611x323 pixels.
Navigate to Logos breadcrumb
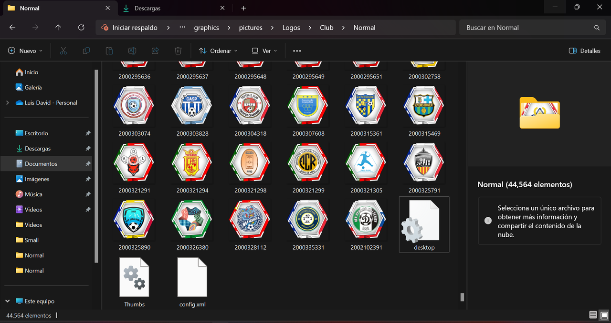point(291,28)
